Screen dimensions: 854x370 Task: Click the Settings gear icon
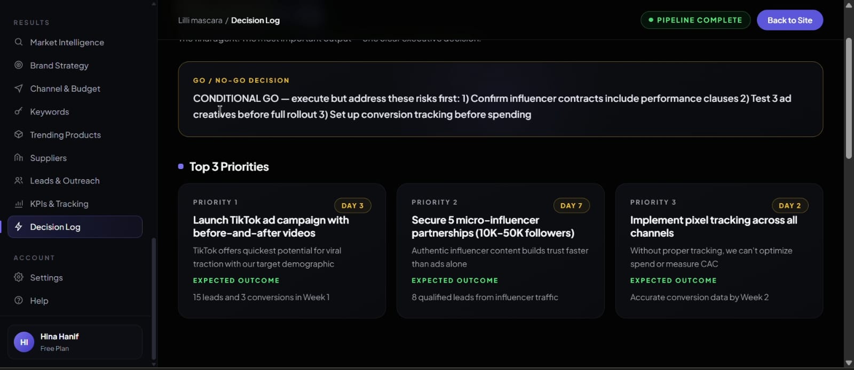pos(19,277)
